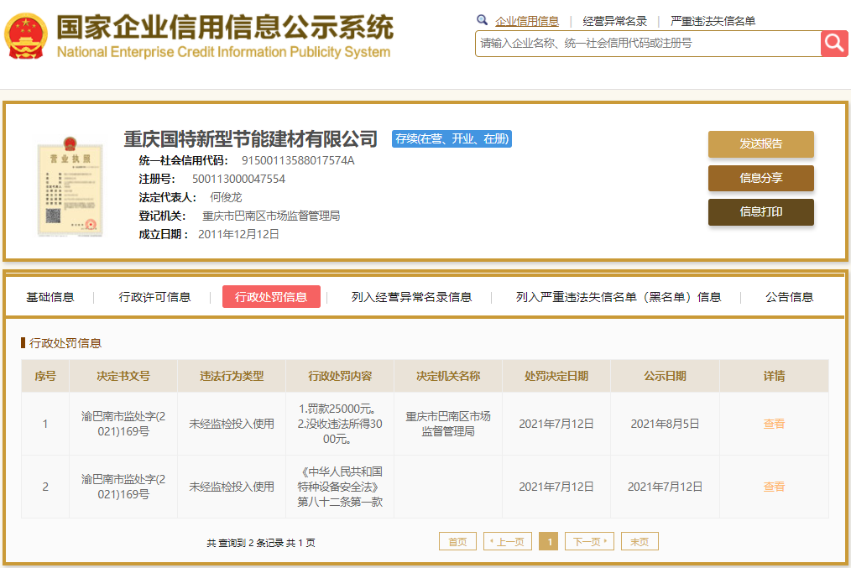
Task: Click the 公示日期 column header
Action: [665, 376]
